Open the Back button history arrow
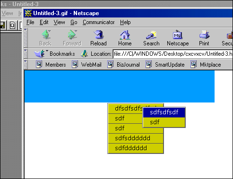The image size is (233, 179). point(50,31)
